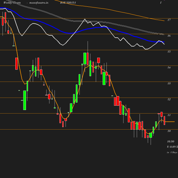Viewport: 178px width, 178px height.
Task: Select the 17 price axis label
Action: tap(169, 20)
